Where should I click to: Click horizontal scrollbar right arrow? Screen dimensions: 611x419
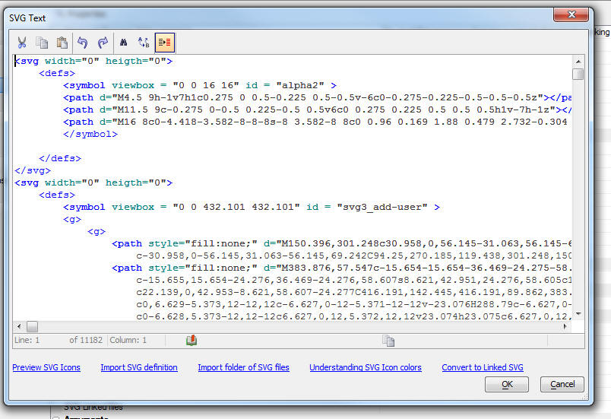565,326
